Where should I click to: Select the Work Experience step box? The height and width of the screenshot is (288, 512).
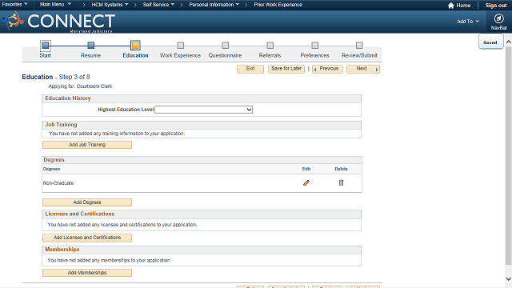[180, 46]
